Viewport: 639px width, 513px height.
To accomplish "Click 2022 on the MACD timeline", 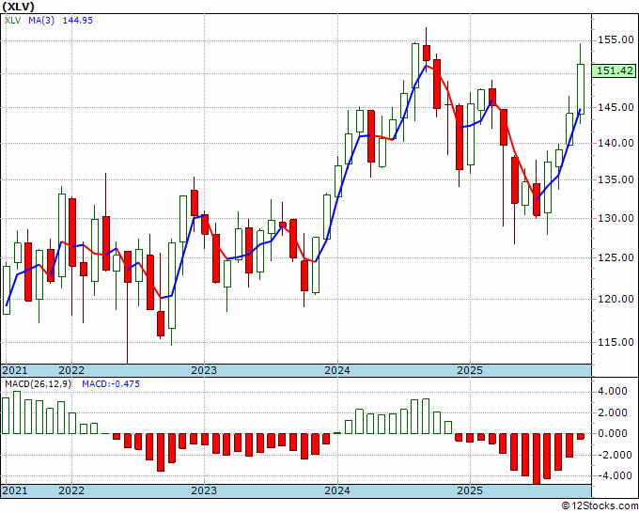I will [71, 490].
